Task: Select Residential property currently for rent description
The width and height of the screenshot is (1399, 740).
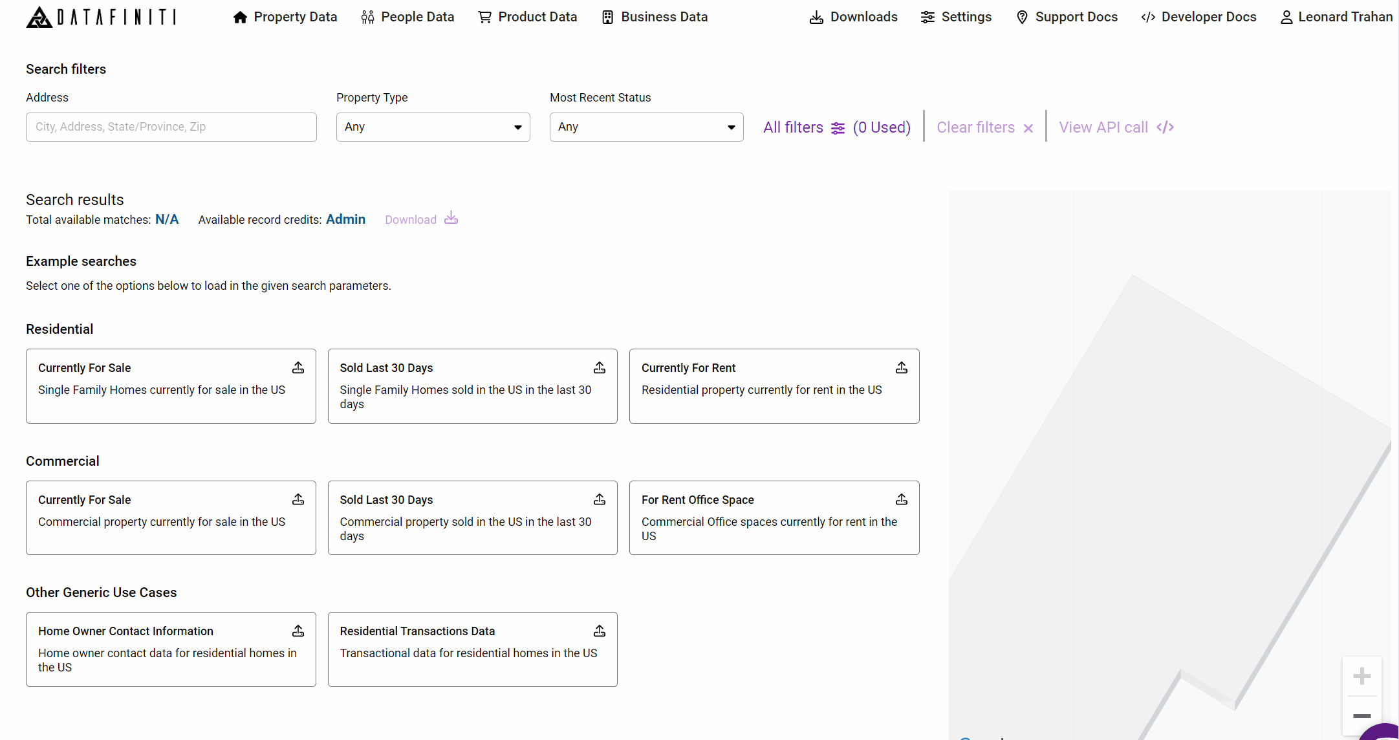Action: [762, 390]
